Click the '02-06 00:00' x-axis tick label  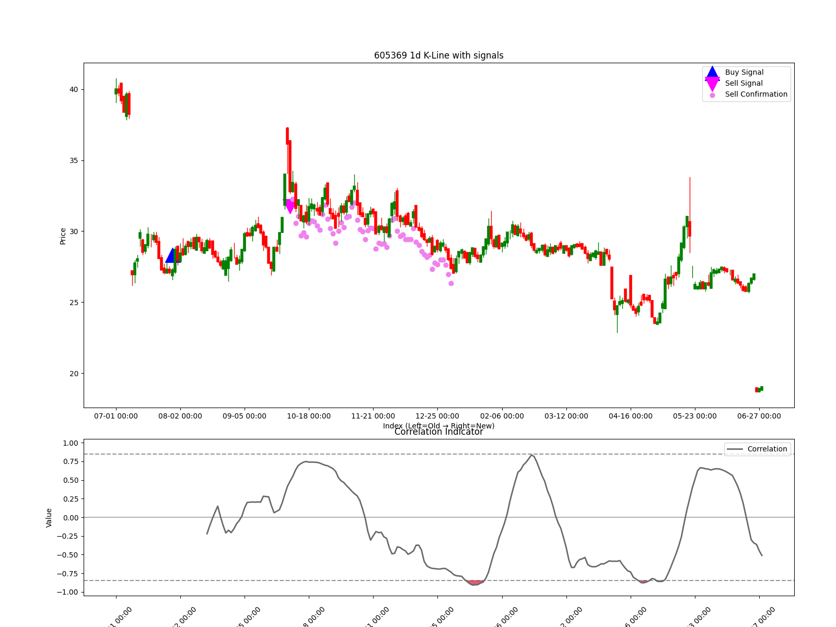point(502,416)
